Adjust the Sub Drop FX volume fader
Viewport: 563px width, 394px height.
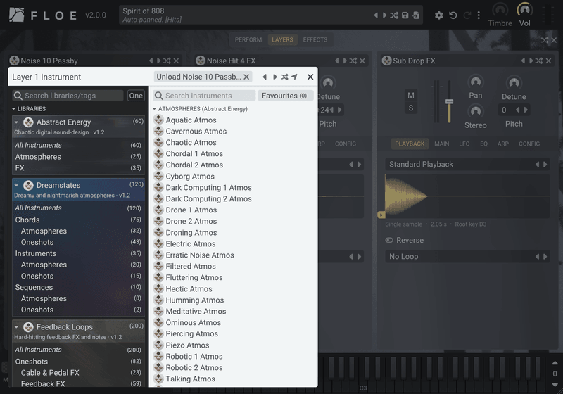[449, 102]
